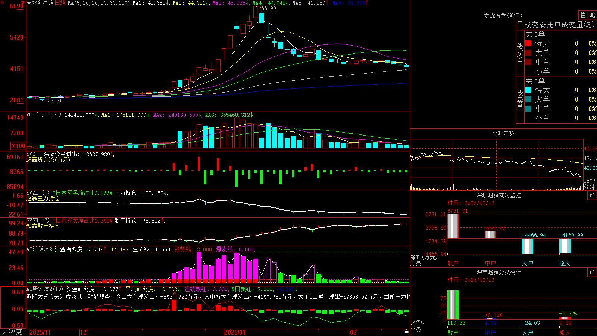The image size is (597, 336).
Task: Click the teal 中单 sell order swatch
Action: [528, 109]
